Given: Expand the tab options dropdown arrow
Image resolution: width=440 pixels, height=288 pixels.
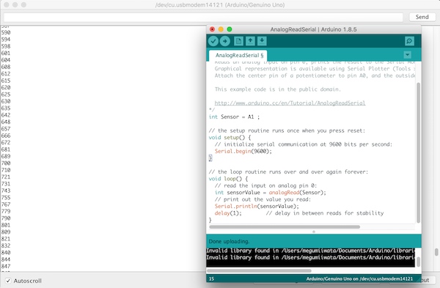Looking at the screenshot, I should 408,55.
